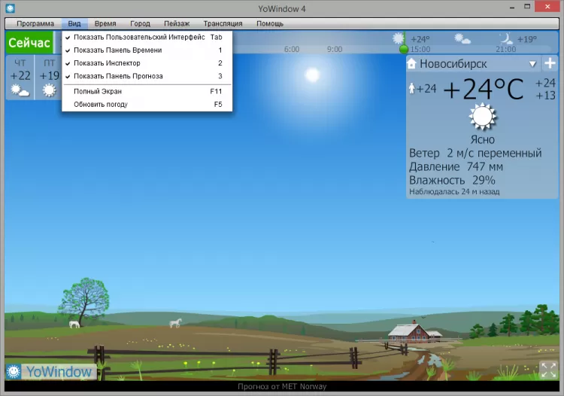
Task: Toggle Показать Панель Прогноза option
Action: pos(147,76)
